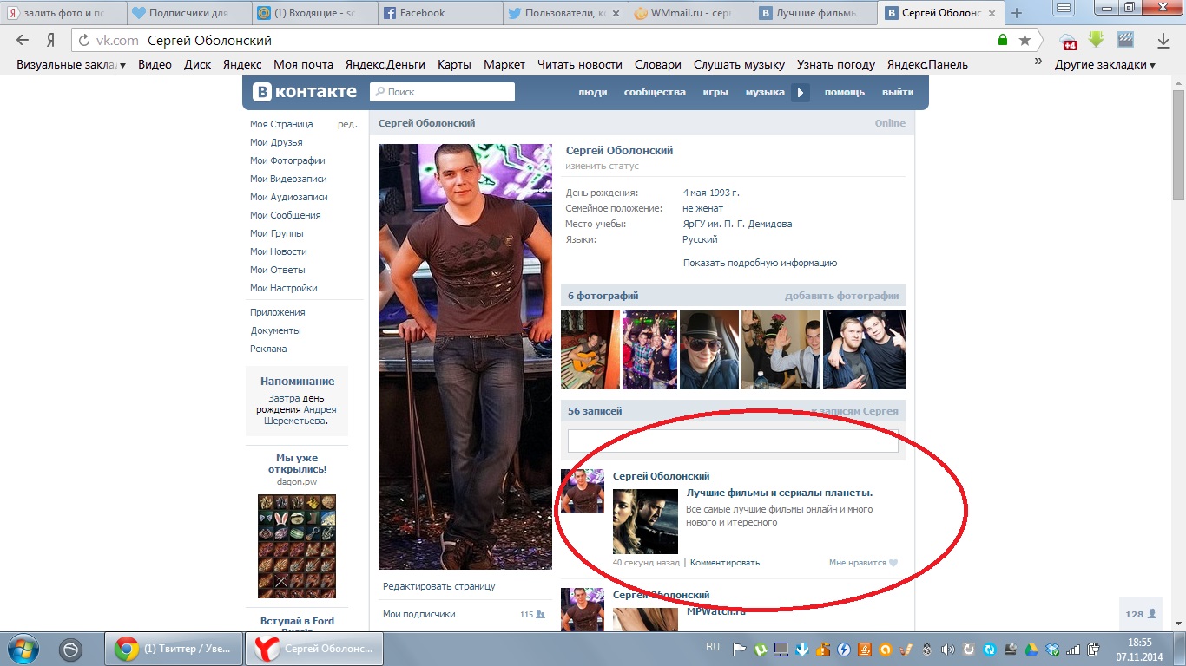Image resolution: width=1186 pixels, height=666 pixels.
Task: Click the VK Поиск search field
Action: pyautogui.click(x=442, y=92)
